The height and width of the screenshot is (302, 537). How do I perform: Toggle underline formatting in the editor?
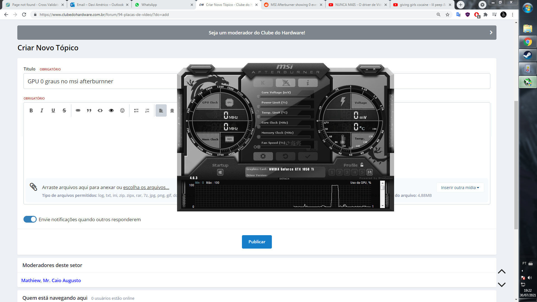point(53,110)
